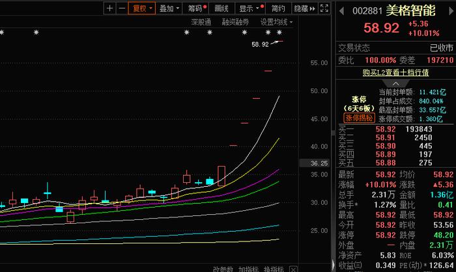Close the indicator pane with X icon
The image size is (456, 272).
click(x=293, y=269)
